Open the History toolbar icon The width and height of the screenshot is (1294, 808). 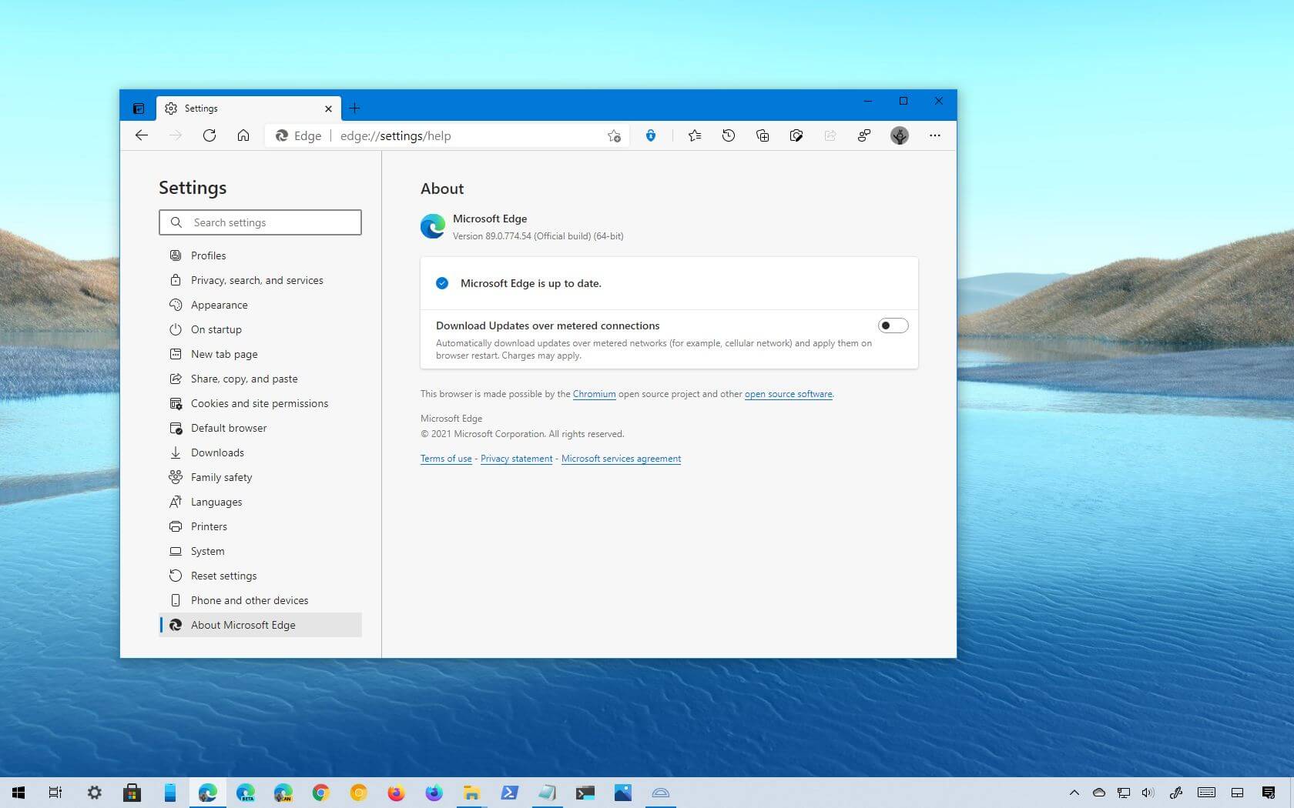pos(728,135)
